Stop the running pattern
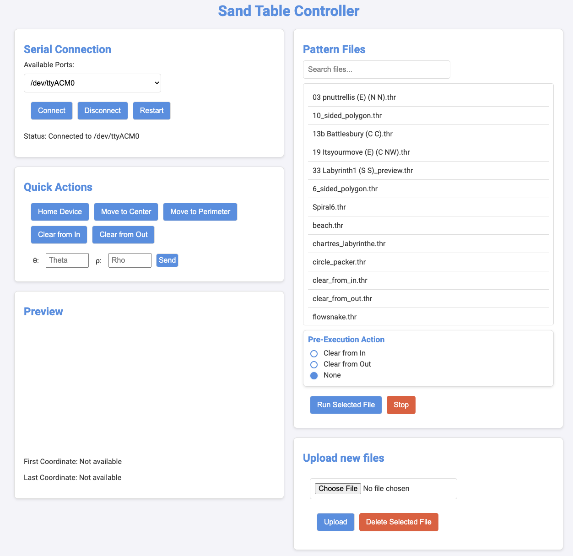Viewport: 573px width, 556px height. (401, 405)
